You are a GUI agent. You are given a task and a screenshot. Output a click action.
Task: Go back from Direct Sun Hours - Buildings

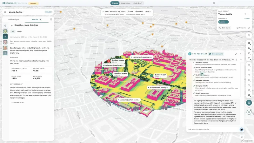12,25
